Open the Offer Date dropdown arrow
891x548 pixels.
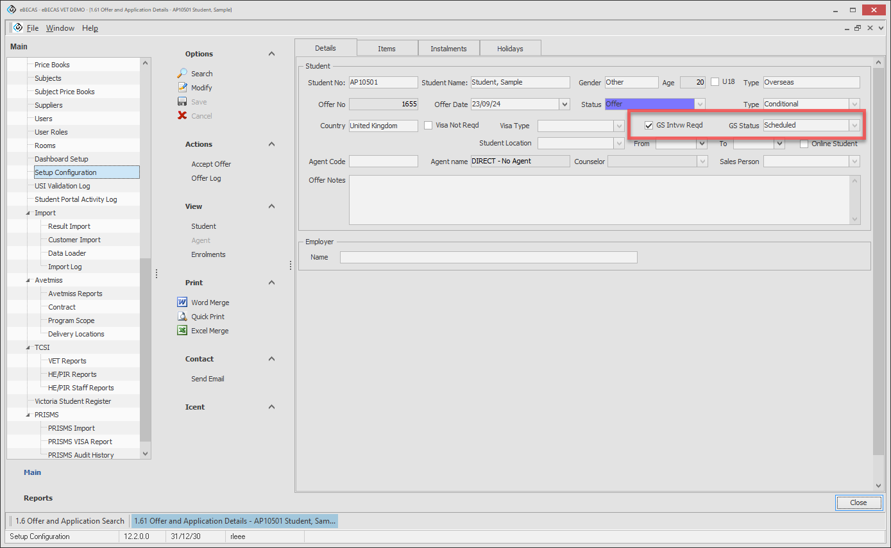[564, 104]
